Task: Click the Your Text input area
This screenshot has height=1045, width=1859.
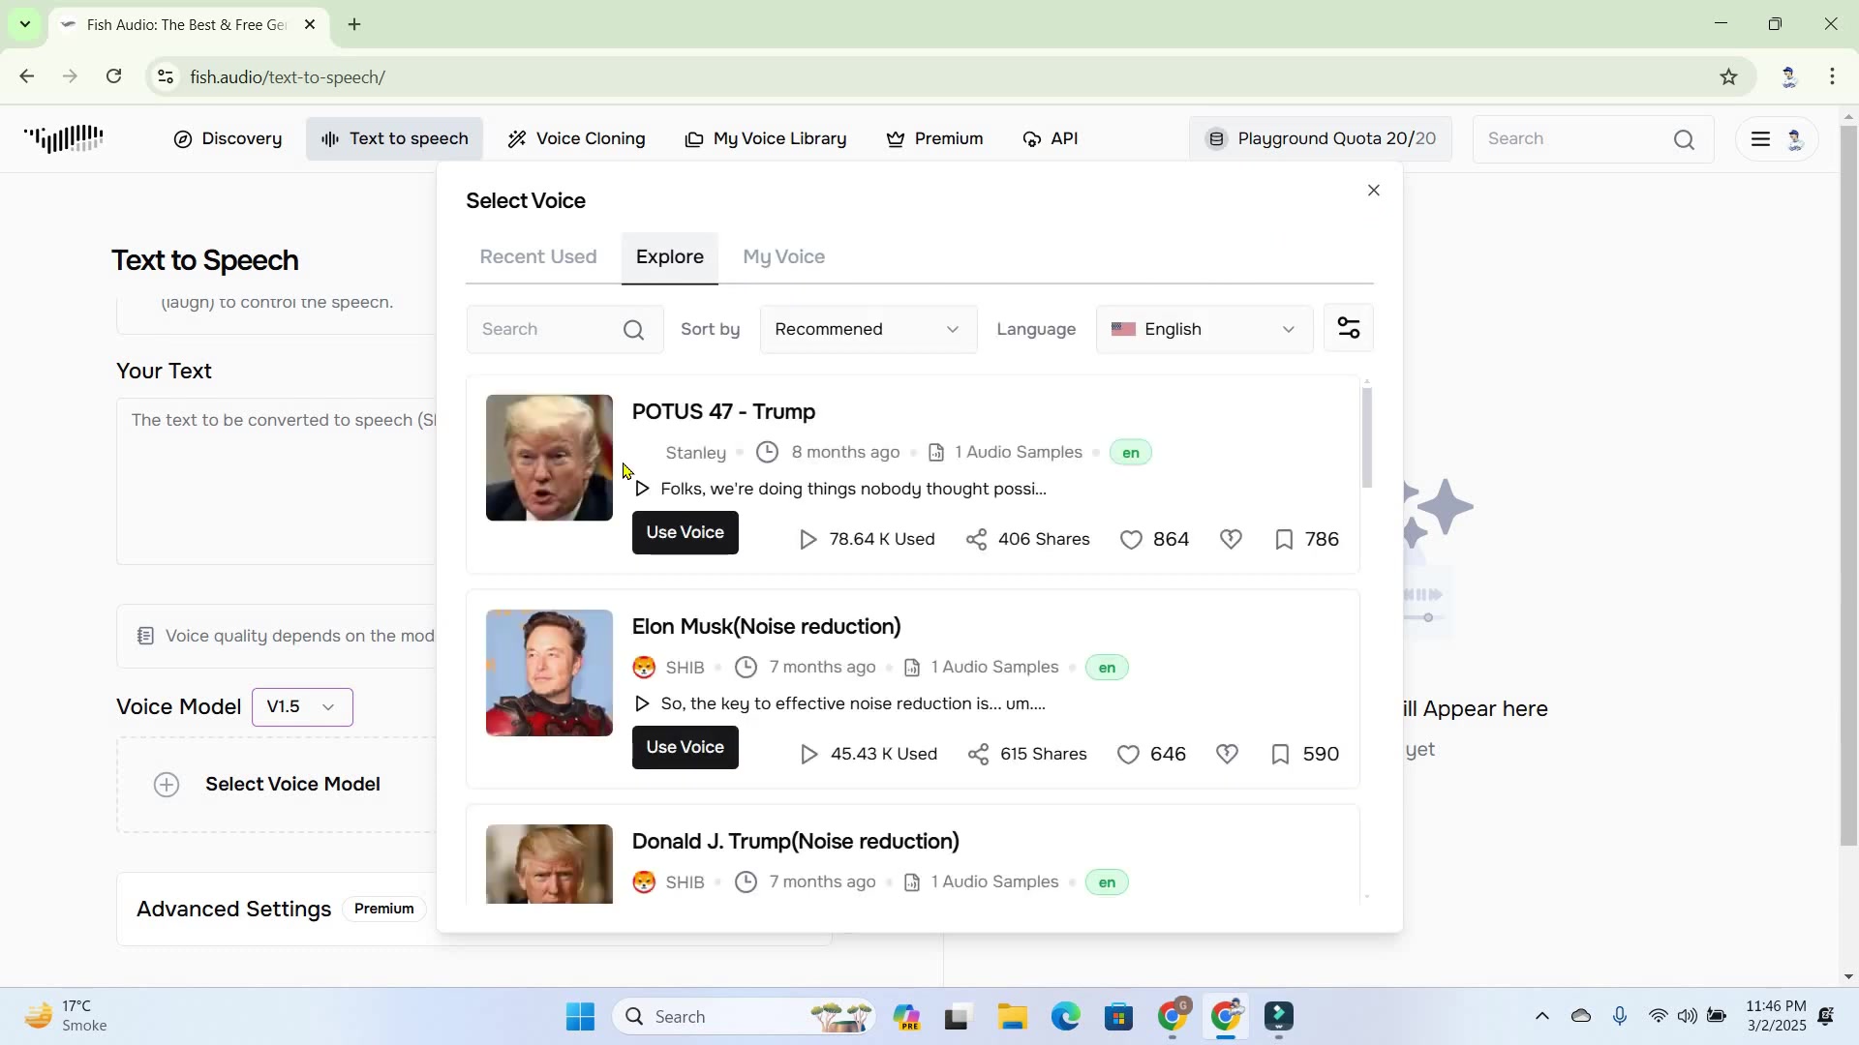Action: (x=277, y=482)
